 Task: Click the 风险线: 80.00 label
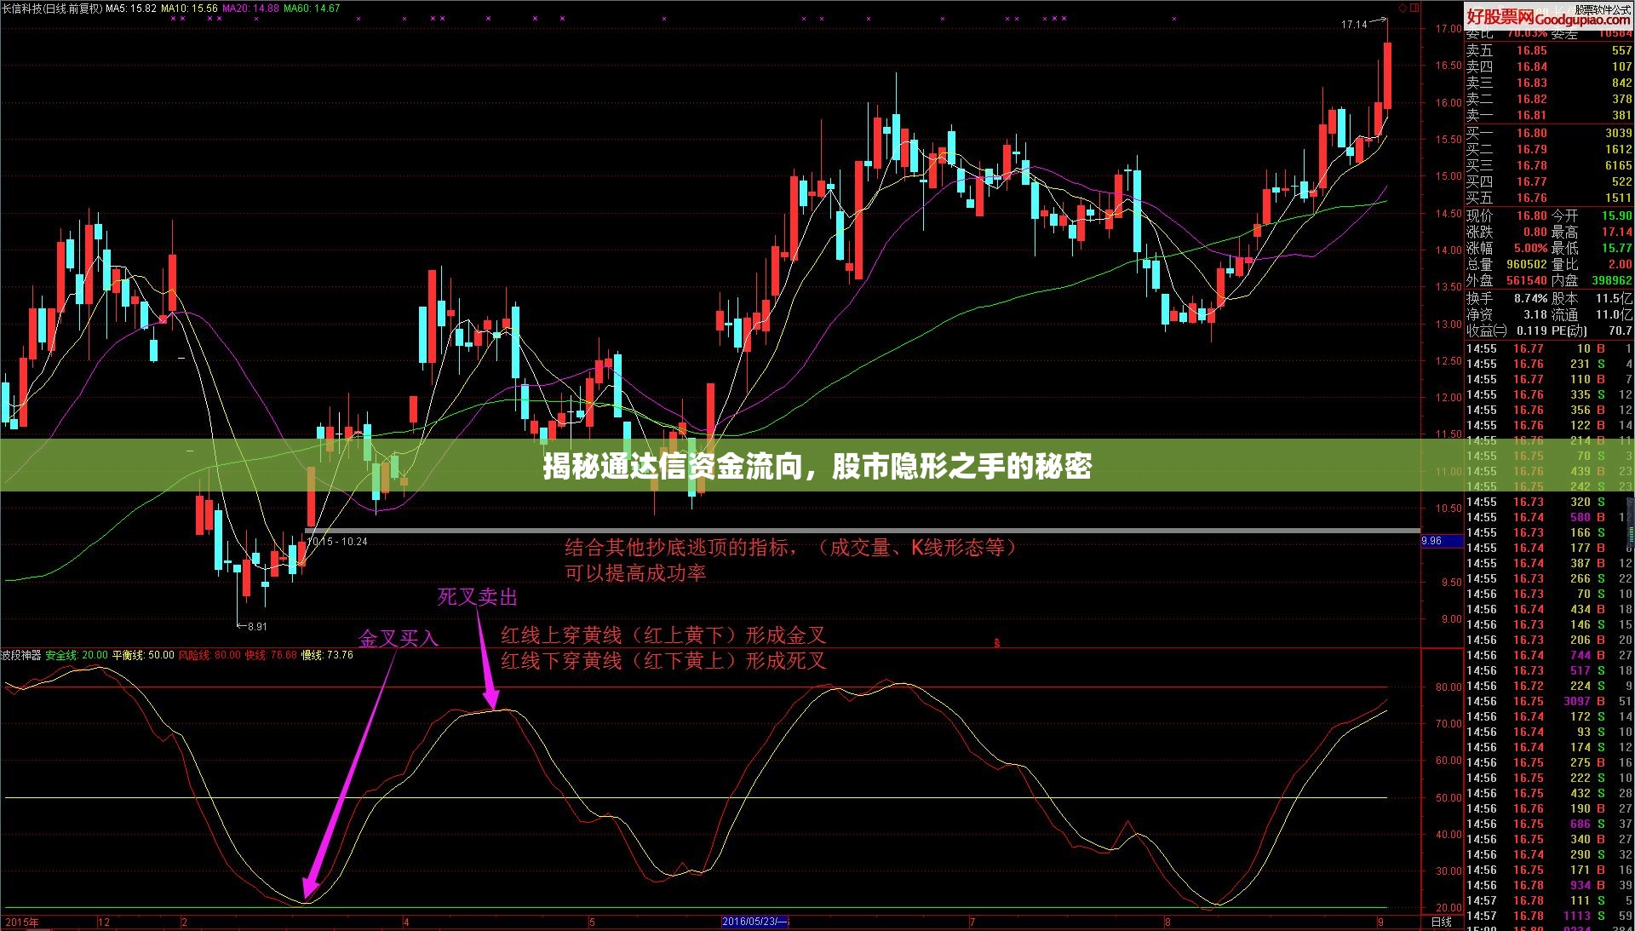coord(209,655)
